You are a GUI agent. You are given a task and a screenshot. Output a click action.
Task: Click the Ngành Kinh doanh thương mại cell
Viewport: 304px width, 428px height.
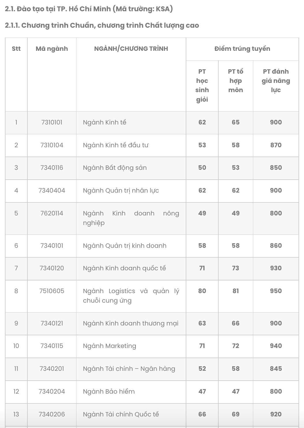[131, 323]
